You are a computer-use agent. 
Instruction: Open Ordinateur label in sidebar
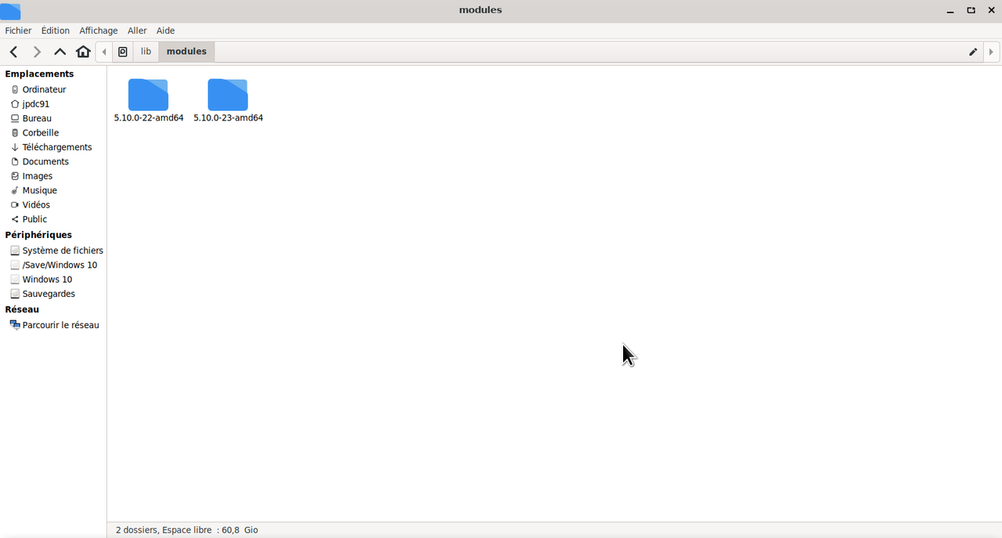point(45,89)
